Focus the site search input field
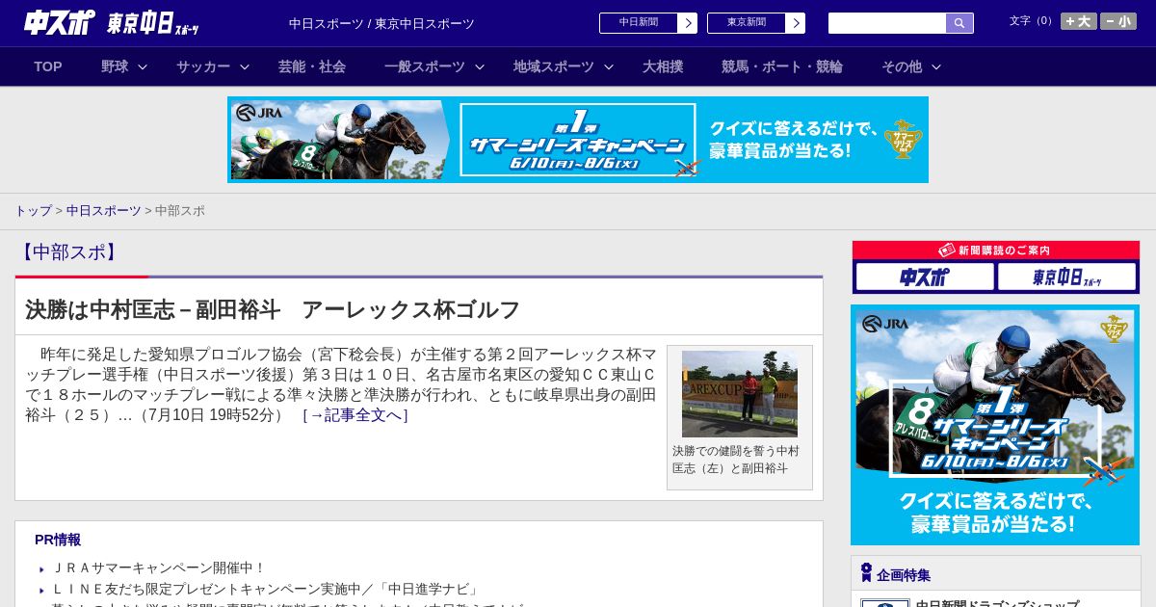 [x=887, y=23]
